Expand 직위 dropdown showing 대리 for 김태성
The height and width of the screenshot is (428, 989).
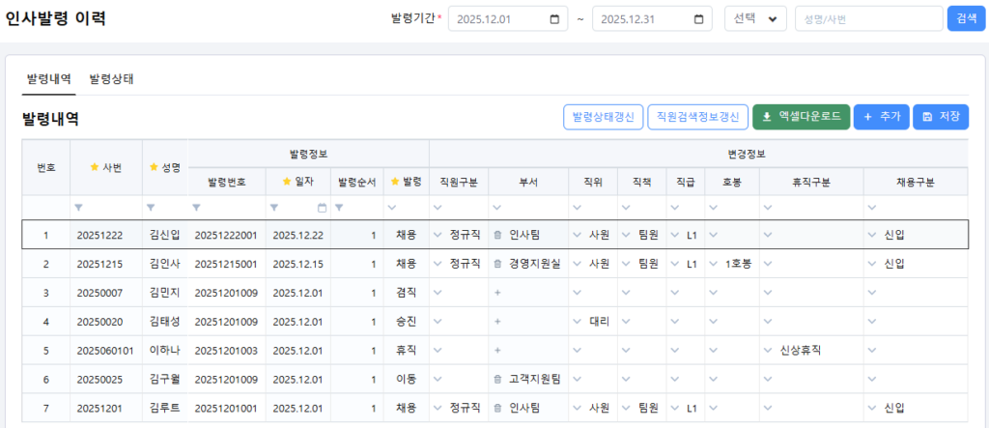point(577,322)
